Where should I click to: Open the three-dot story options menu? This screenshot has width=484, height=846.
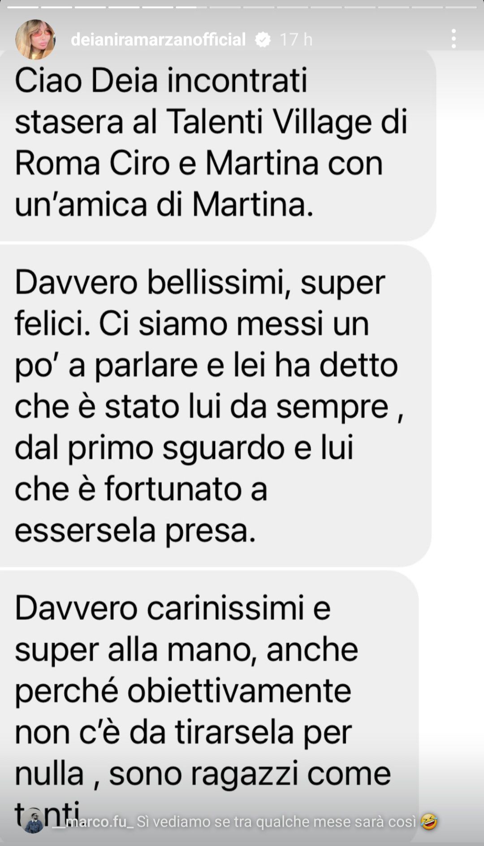tap(454, 39)
